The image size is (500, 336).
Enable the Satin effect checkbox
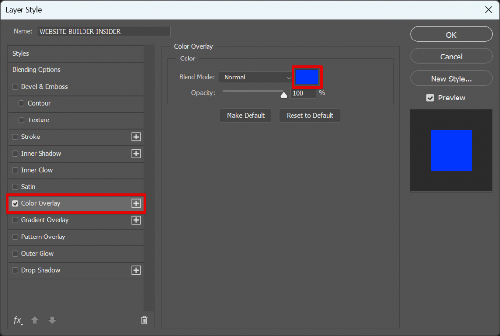(x=15, y=187)
